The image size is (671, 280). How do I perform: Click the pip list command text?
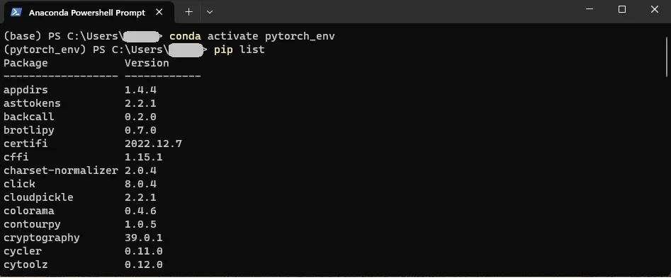coord(239,50)
